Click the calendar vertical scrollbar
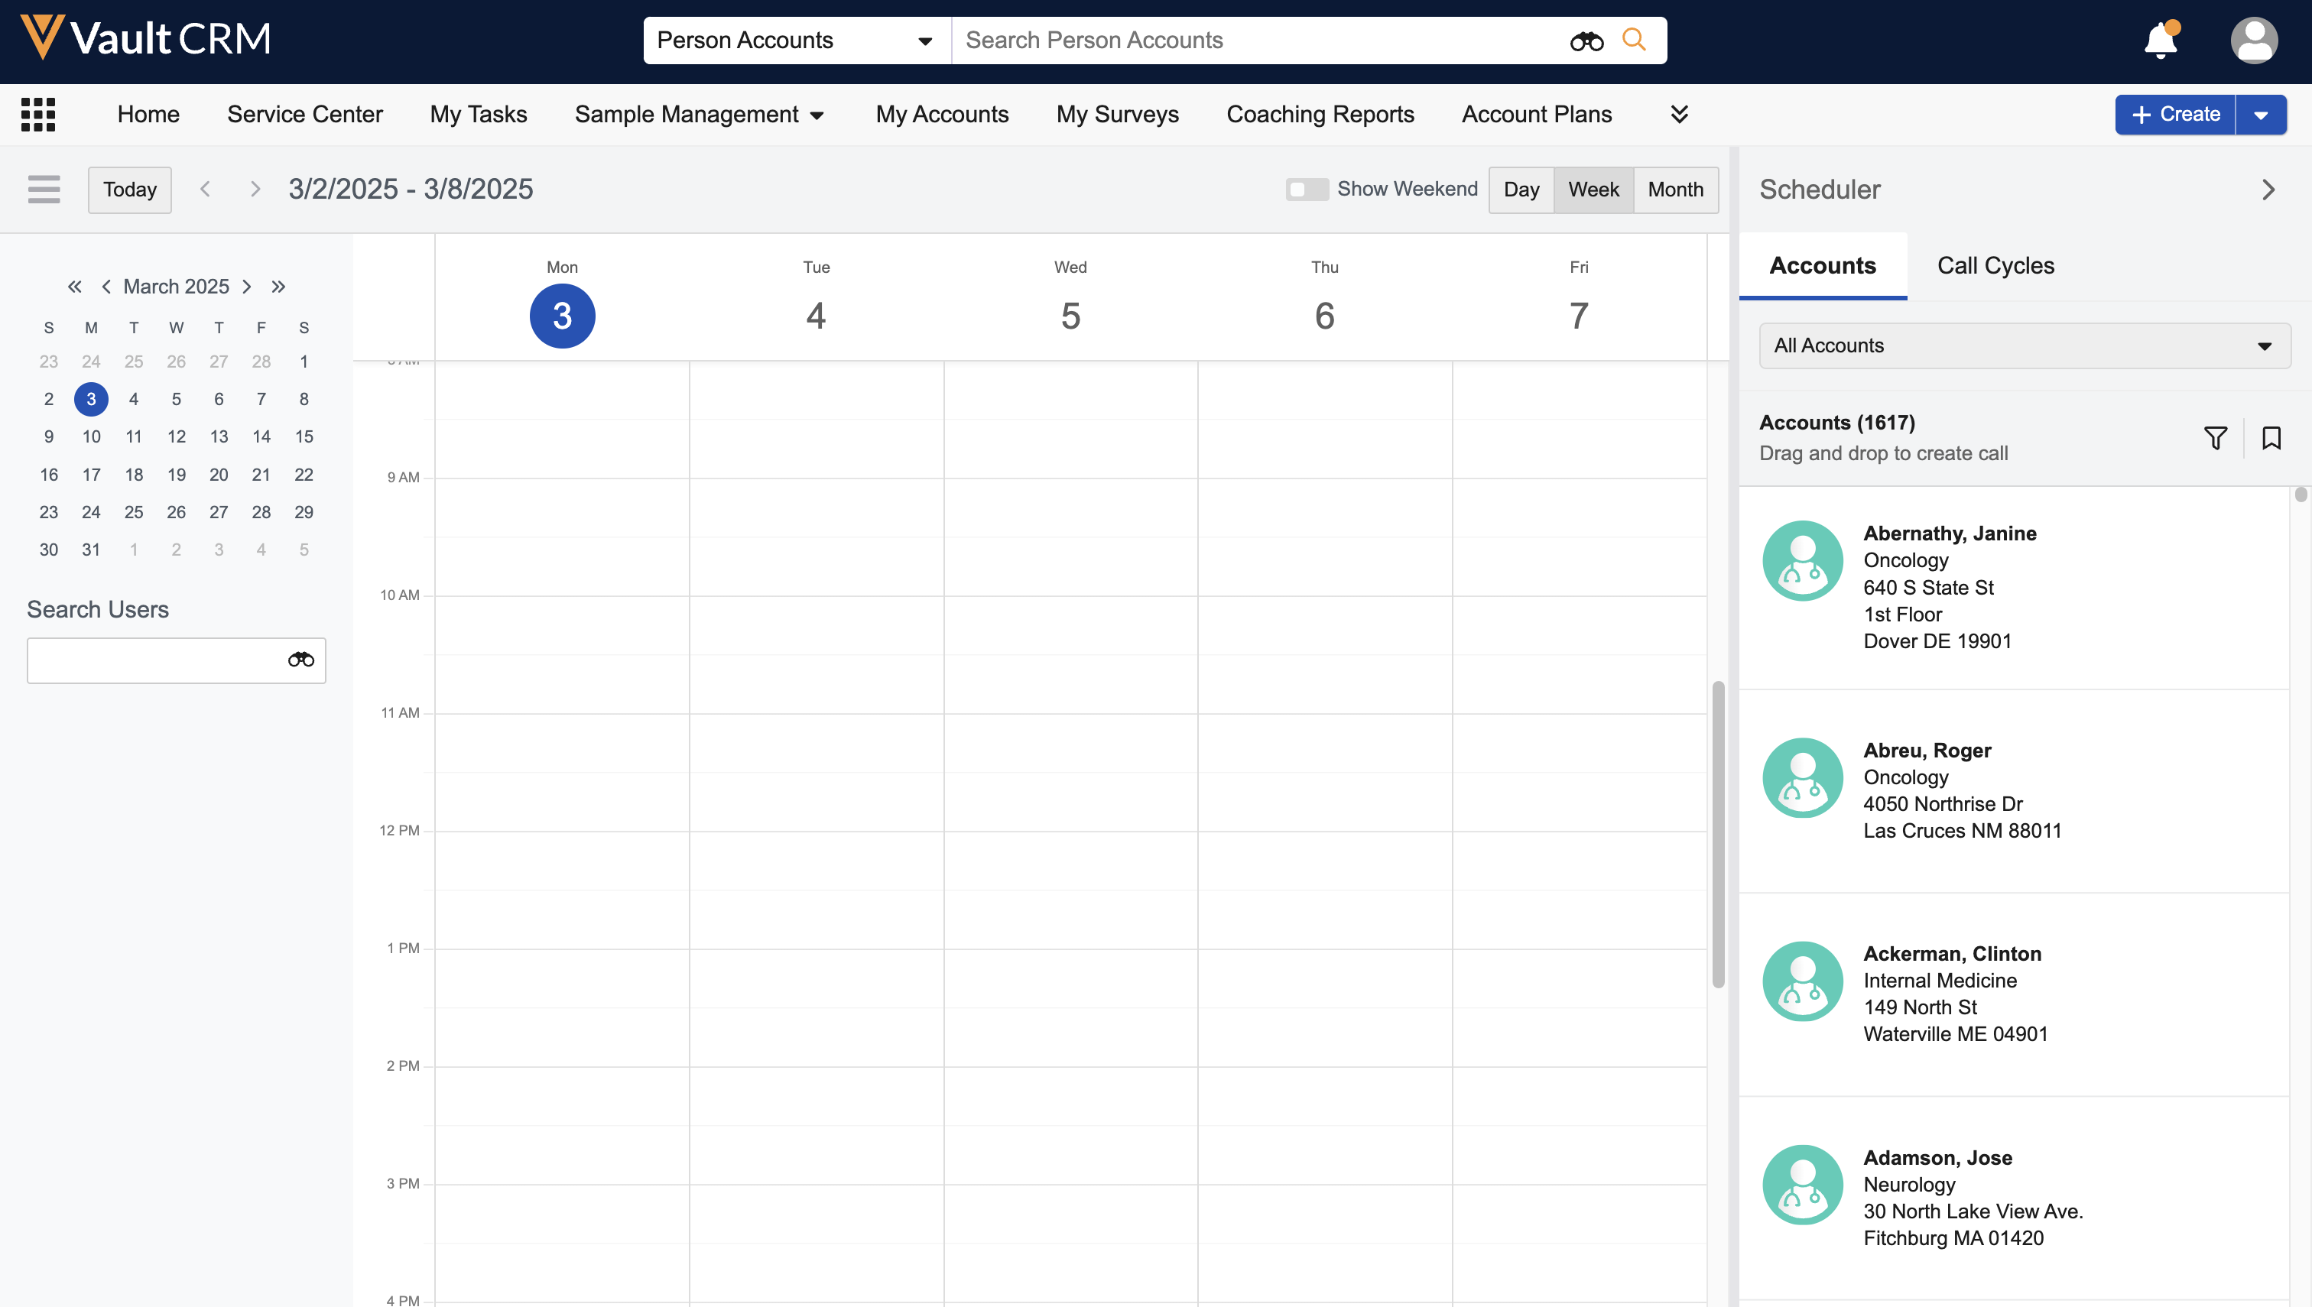Screen dimensions: 2312x1307 (x=1718, y=835)
